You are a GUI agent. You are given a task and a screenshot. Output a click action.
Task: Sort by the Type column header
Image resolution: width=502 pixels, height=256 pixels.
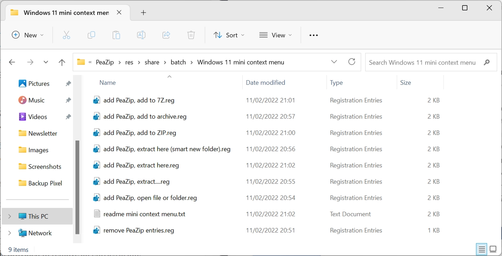point(336,83)
